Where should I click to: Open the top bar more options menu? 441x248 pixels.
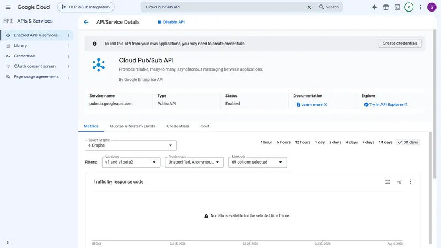[420, 7]
